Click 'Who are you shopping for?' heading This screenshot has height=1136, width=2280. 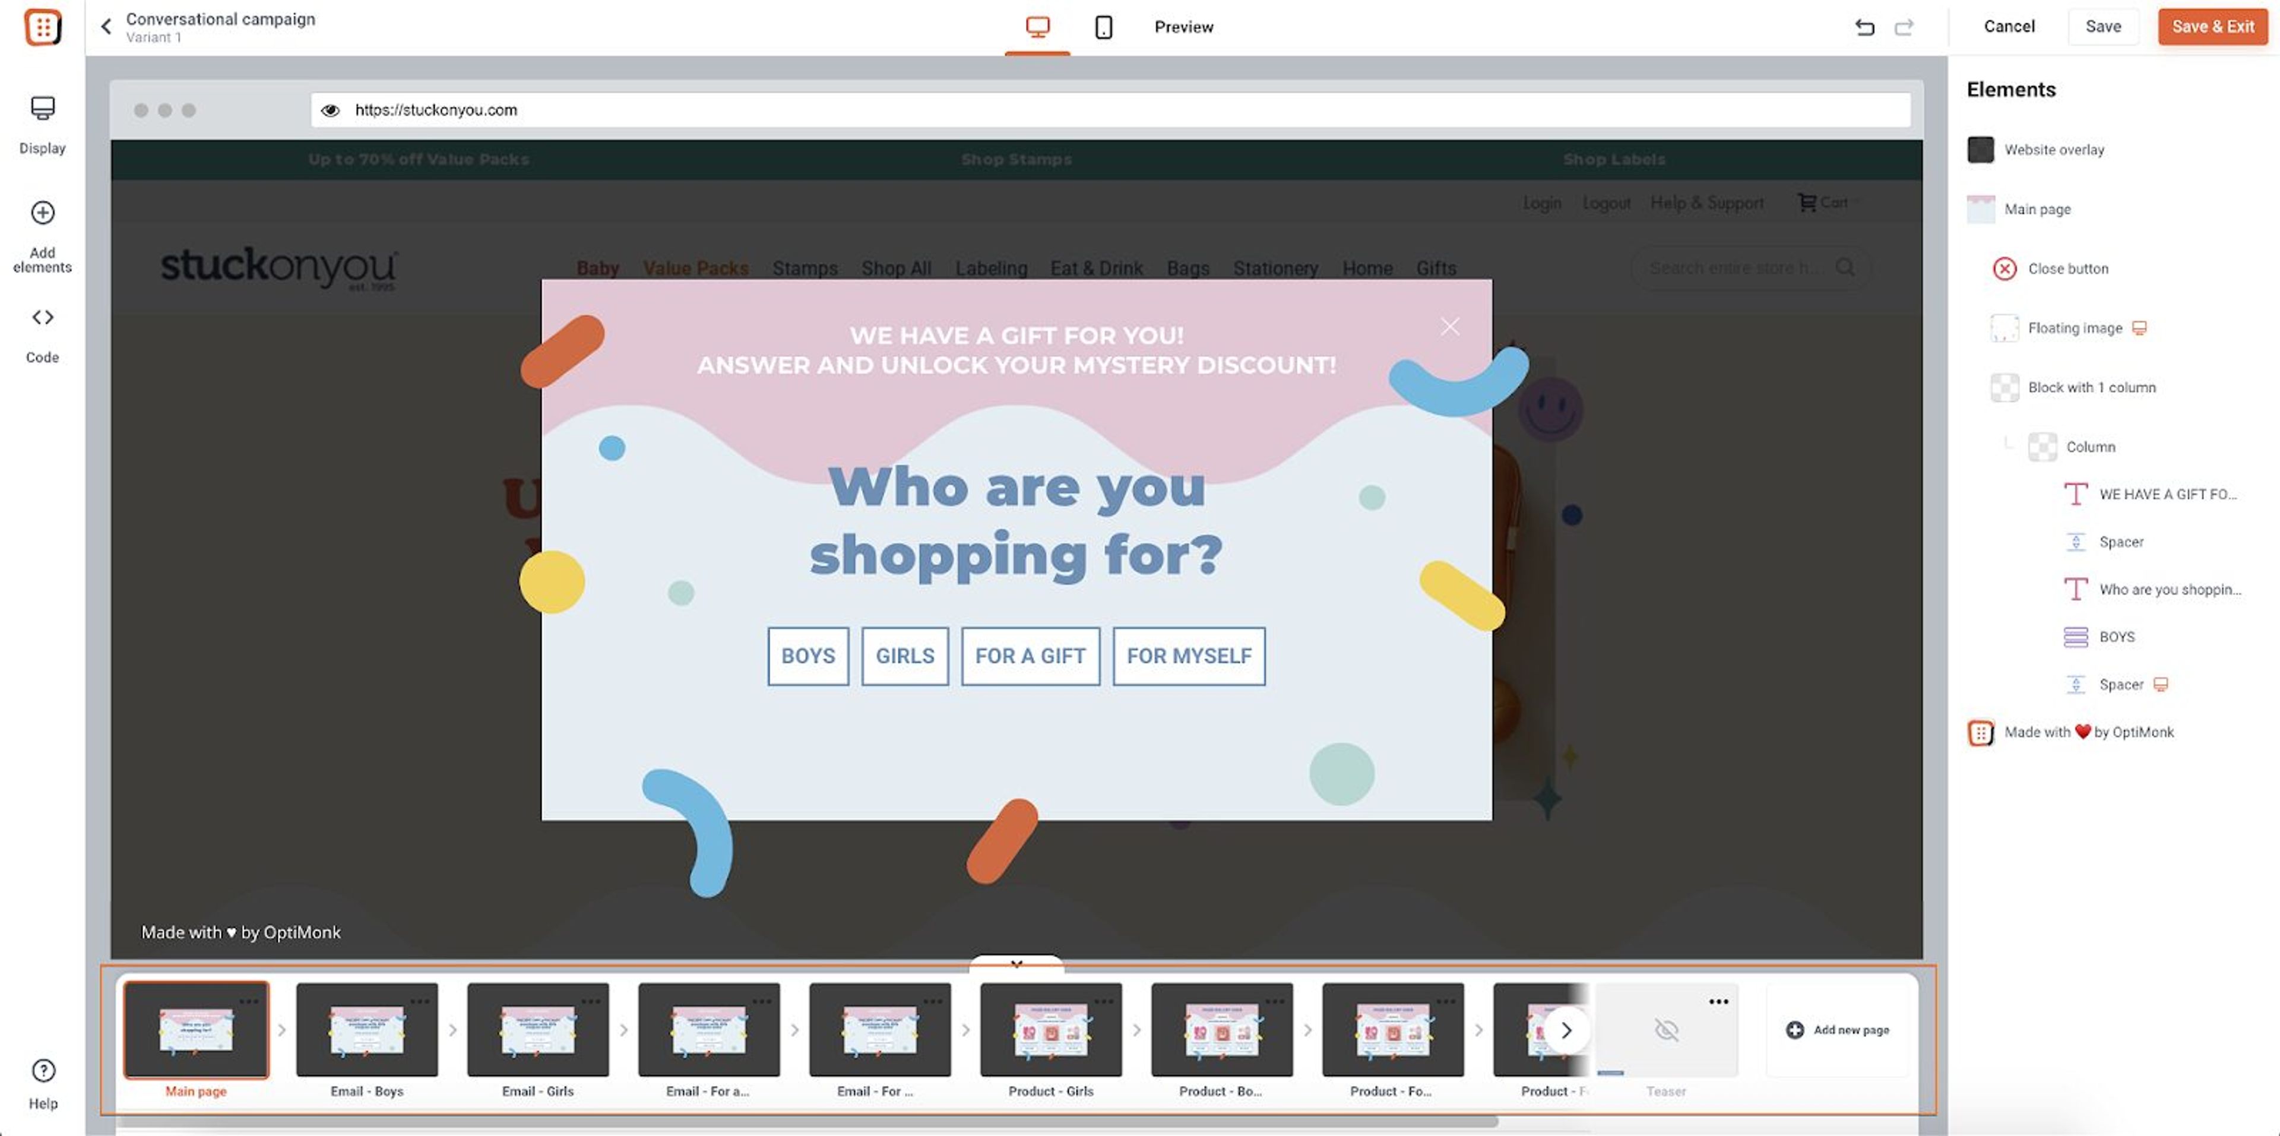(x=1016, y=521)
